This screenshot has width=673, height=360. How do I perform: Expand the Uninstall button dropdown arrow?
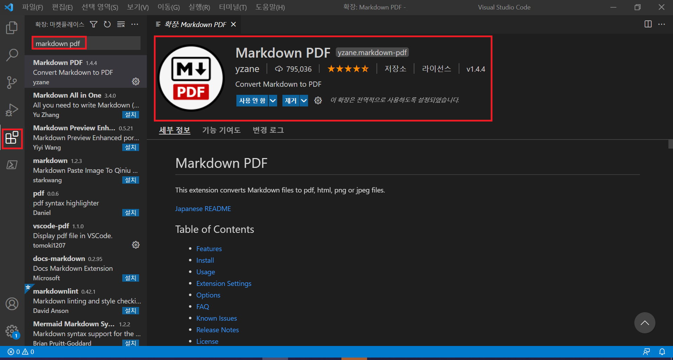304,100
